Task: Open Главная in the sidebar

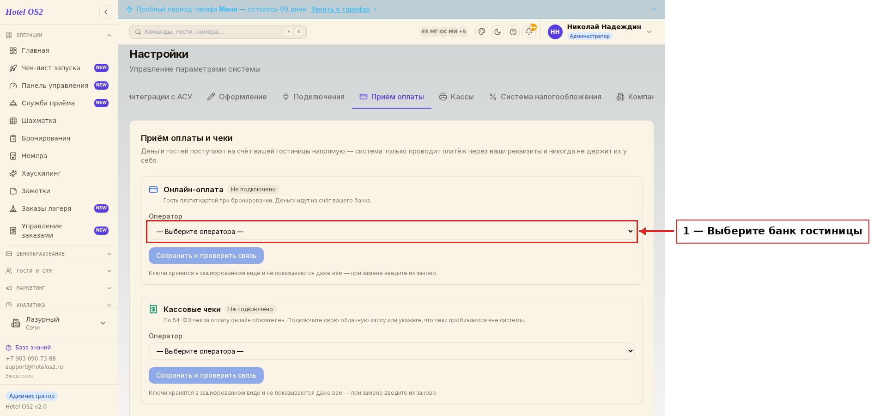Action: coord(59,50)
